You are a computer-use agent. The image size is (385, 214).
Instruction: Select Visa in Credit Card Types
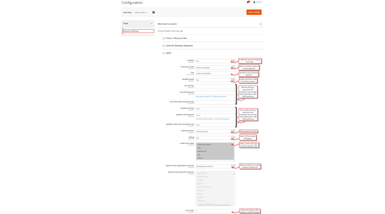pos(215,148)
